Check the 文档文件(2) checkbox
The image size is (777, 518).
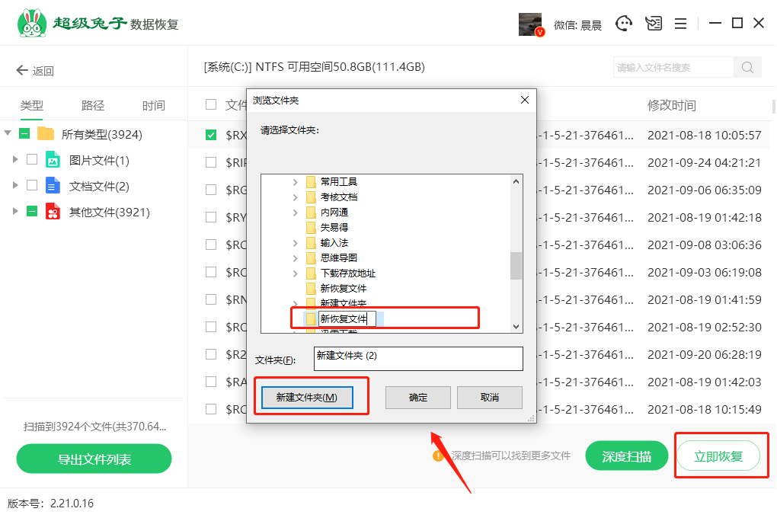32,186
